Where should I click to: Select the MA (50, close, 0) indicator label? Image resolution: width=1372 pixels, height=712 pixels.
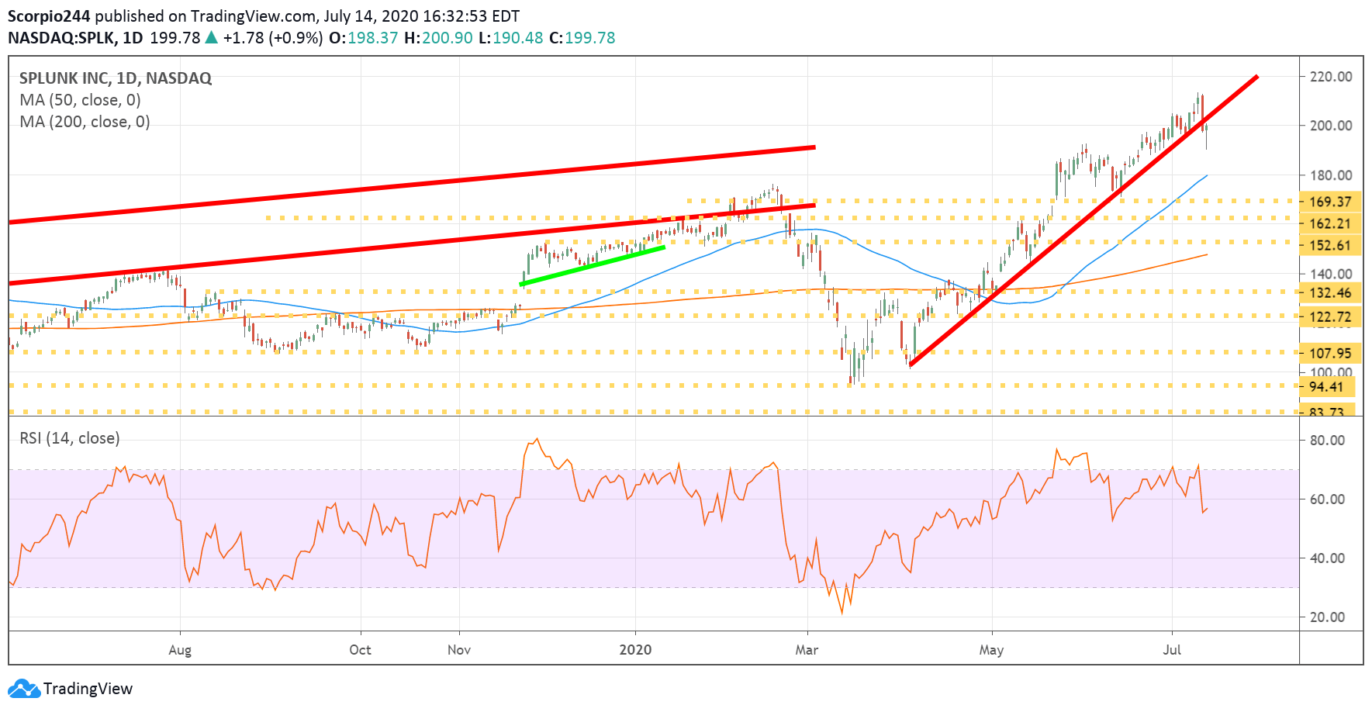80,100
